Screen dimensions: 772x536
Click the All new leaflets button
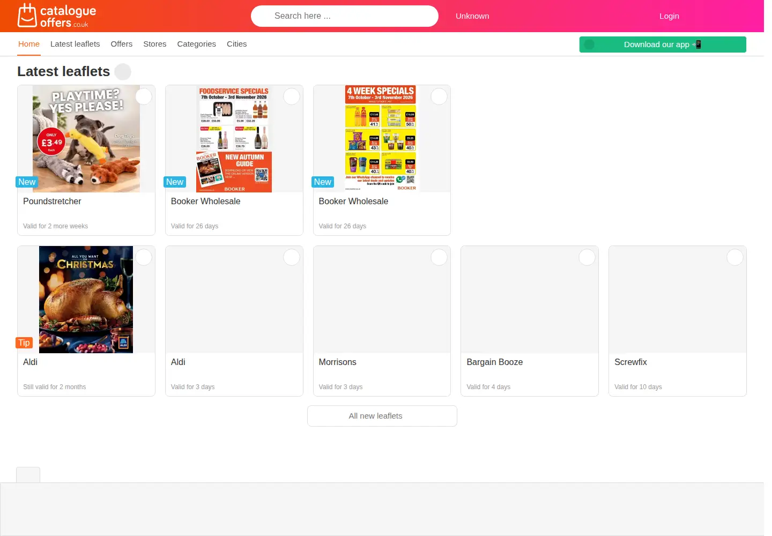382,416
